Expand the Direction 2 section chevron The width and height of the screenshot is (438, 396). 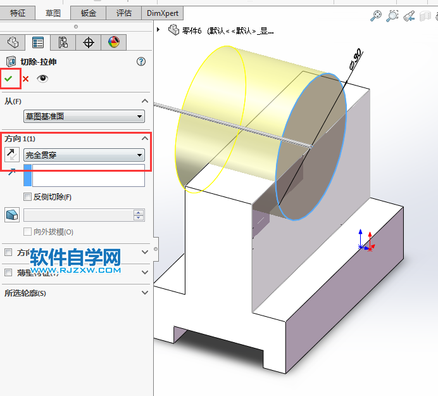145,252
